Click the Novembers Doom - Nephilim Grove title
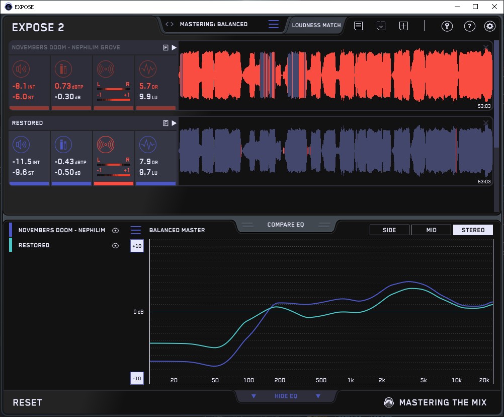504x417 pixels. (66, 48)
